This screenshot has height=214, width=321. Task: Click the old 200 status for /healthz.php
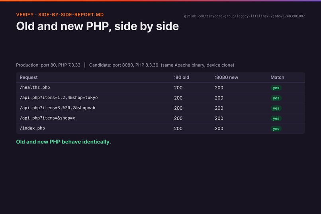point(178,88)
